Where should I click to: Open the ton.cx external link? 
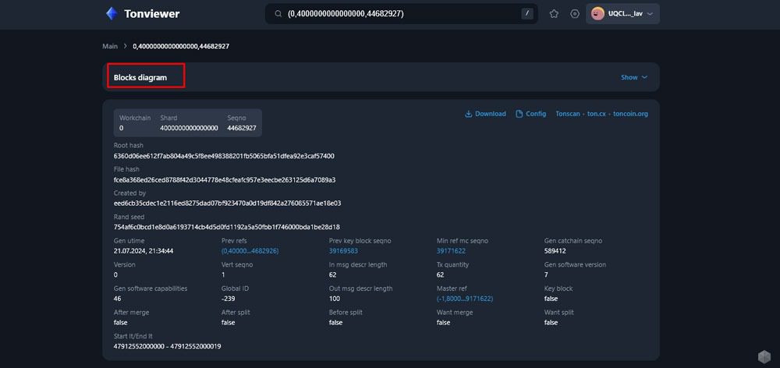click(597, 114)
